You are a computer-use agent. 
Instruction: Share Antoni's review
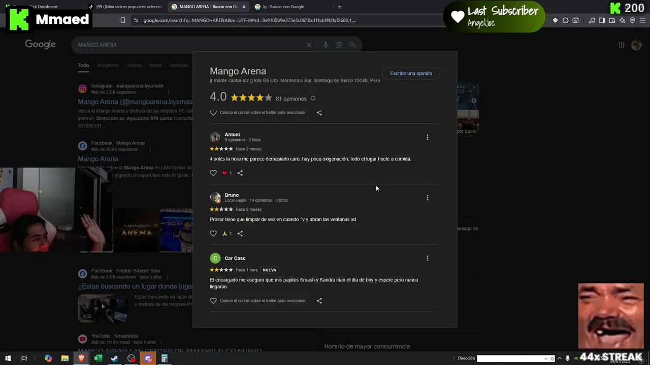[x=240, y=173]
